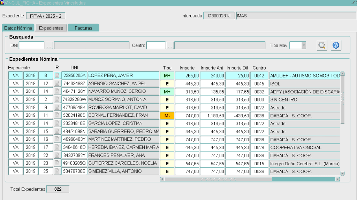Open document icon for ROVIROSA MAIRLOT, DAVID
This screenshot has height=200, width=357.
point(57,107)
